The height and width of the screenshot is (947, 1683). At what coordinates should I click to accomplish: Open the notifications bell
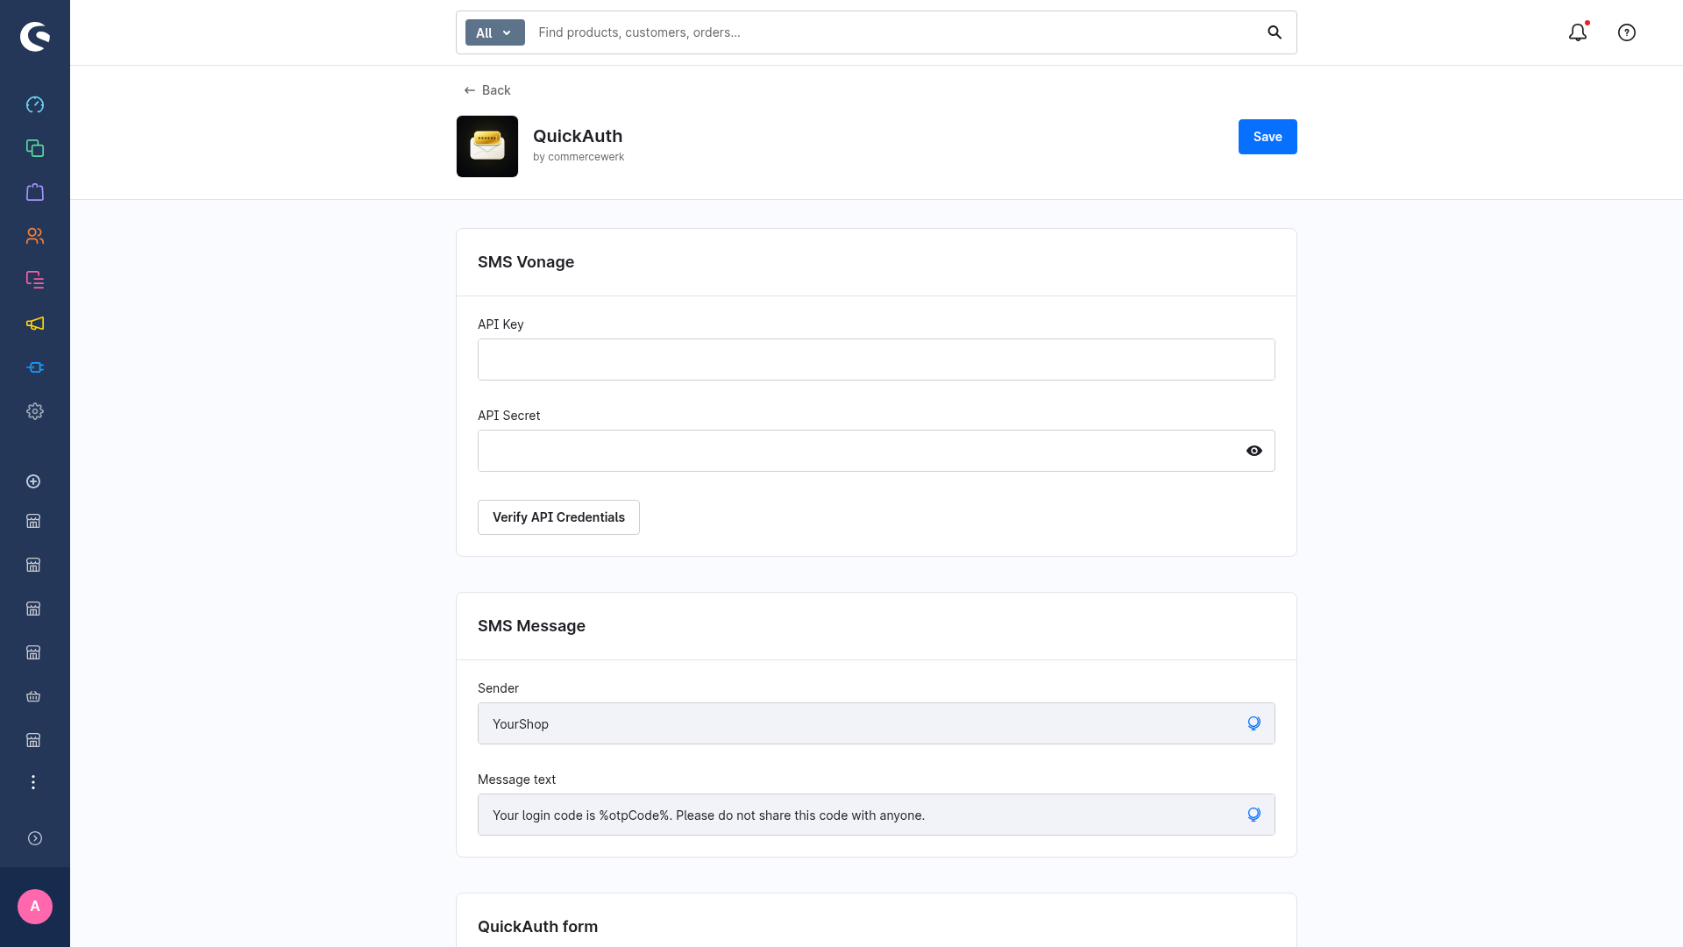pyautogui.click(x=1578, y=32)
